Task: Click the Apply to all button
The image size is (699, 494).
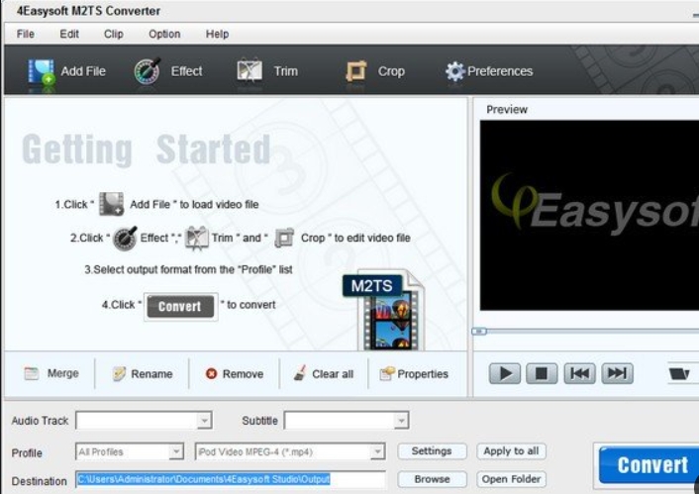Action: [x=511, y=451]
